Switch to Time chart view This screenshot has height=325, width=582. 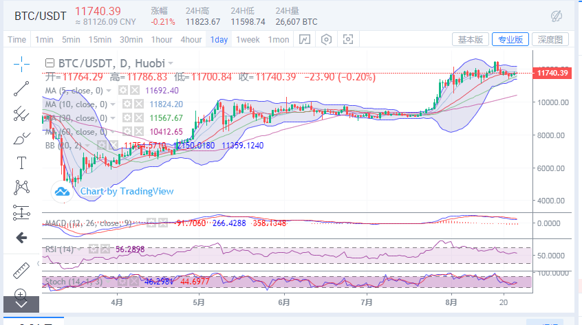point(17,40)
